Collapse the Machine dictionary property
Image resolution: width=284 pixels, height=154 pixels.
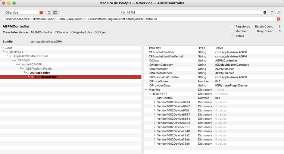(146, 89)
